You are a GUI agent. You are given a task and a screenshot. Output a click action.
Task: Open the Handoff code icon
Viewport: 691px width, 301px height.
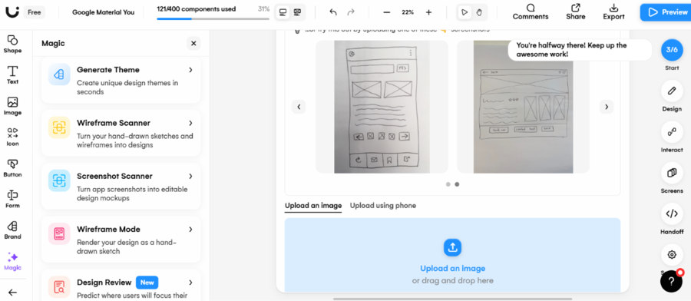pos(672,213)
